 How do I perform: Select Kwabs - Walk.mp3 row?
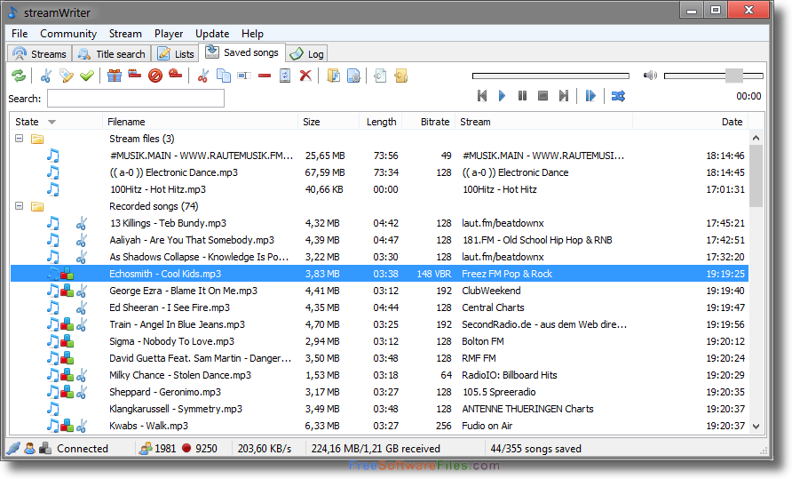tap(379, 426)
